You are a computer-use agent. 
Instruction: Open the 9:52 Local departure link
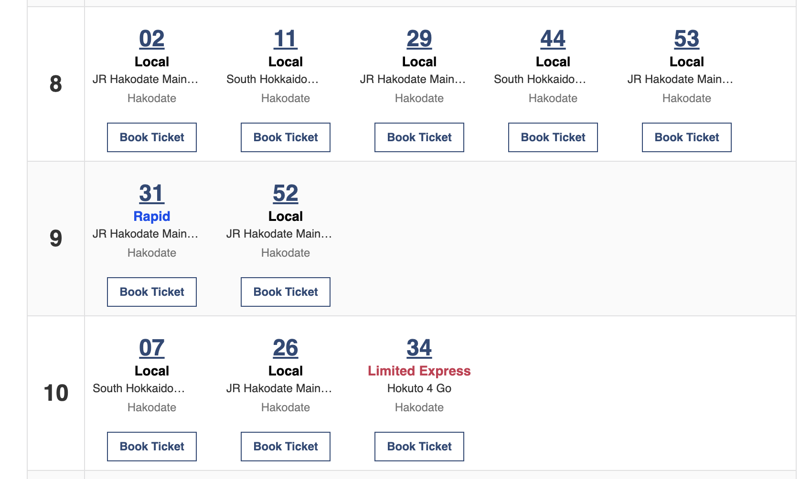point(286,194)
